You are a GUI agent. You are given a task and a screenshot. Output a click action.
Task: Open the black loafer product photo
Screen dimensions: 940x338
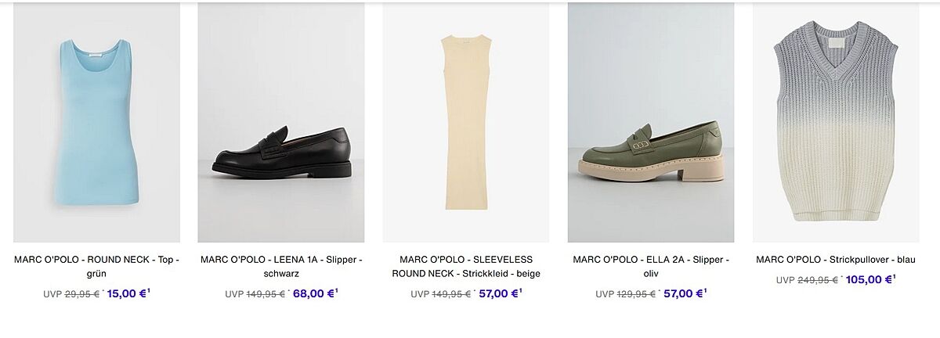coord(281,122)
